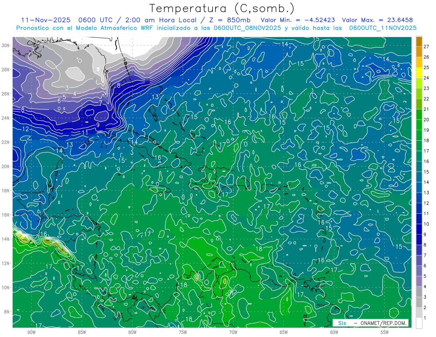
Task: Click the '12N' latitude label
Action: point(5,263)
